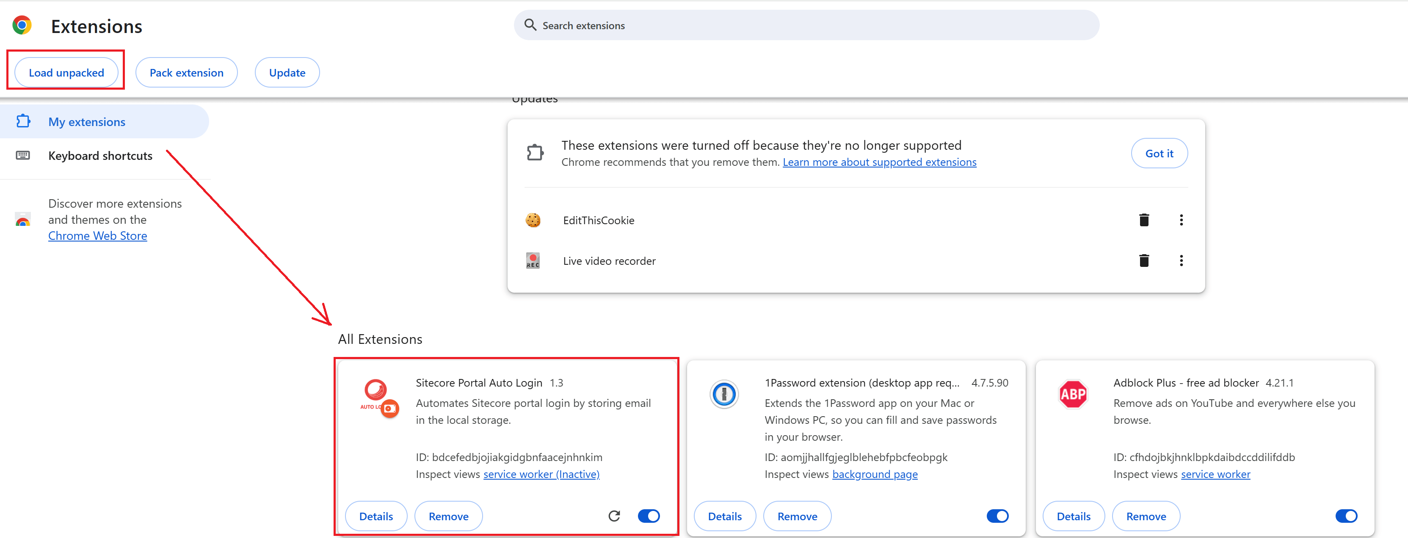This screenshot has height=538, width=1408.
Task: Click the Keyboard shortcuts keyboard icon
Action: [23, 155]
